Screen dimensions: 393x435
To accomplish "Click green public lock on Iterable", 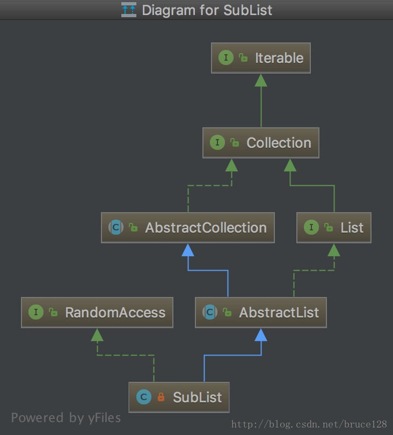I will [243, 57].
